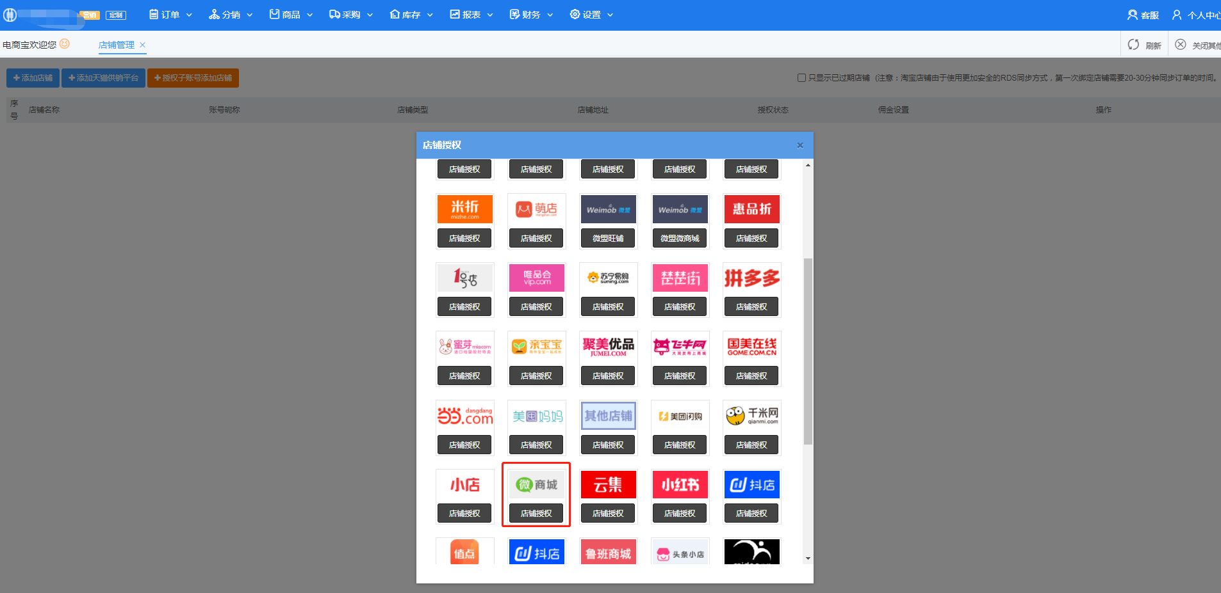Open the 报表 dropdown menu
Image resolution: width=1221 pixels, height=593 pixels.
click(x=471, y=15)
